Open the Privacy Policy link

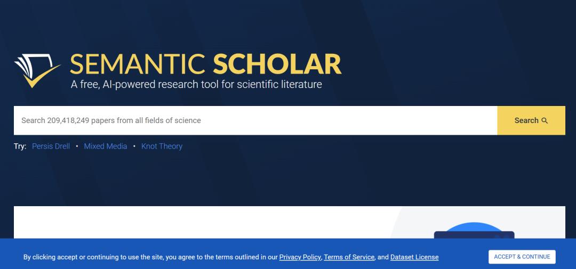tap(300, 257)
